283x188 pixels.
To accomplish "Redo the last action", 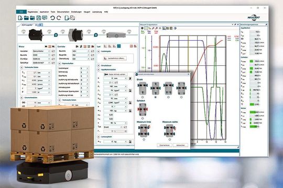I will [x=59, y=18].
